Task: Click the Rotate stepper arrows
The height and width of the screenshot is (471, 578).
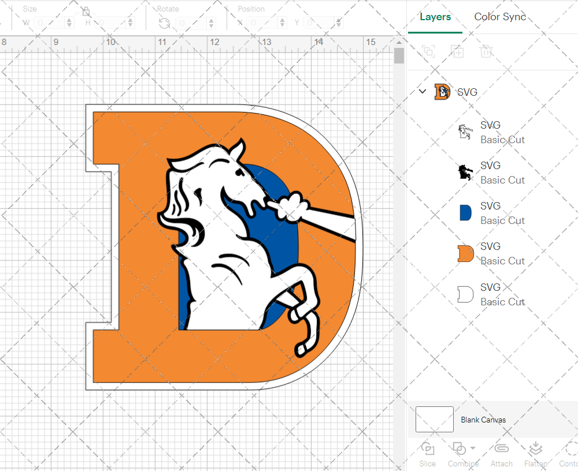Action: click(x=211, y=23)
